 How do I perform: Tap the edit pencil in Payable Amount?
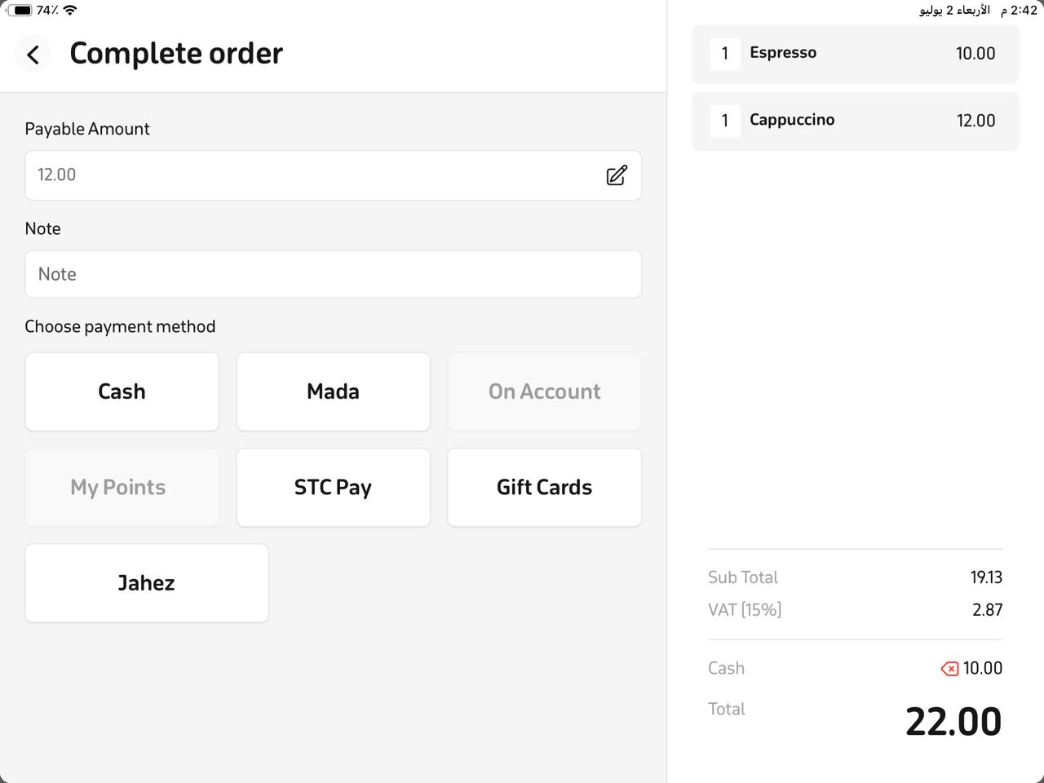pyautogui.click(x=617, y=175)
